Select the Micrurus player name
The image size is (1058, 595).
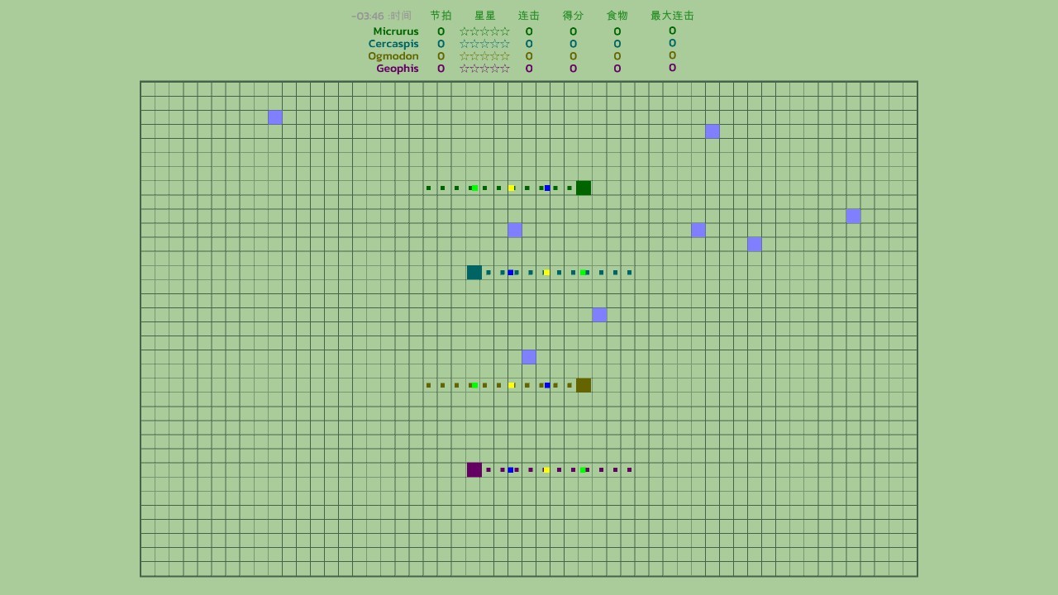tap(395, 32)
